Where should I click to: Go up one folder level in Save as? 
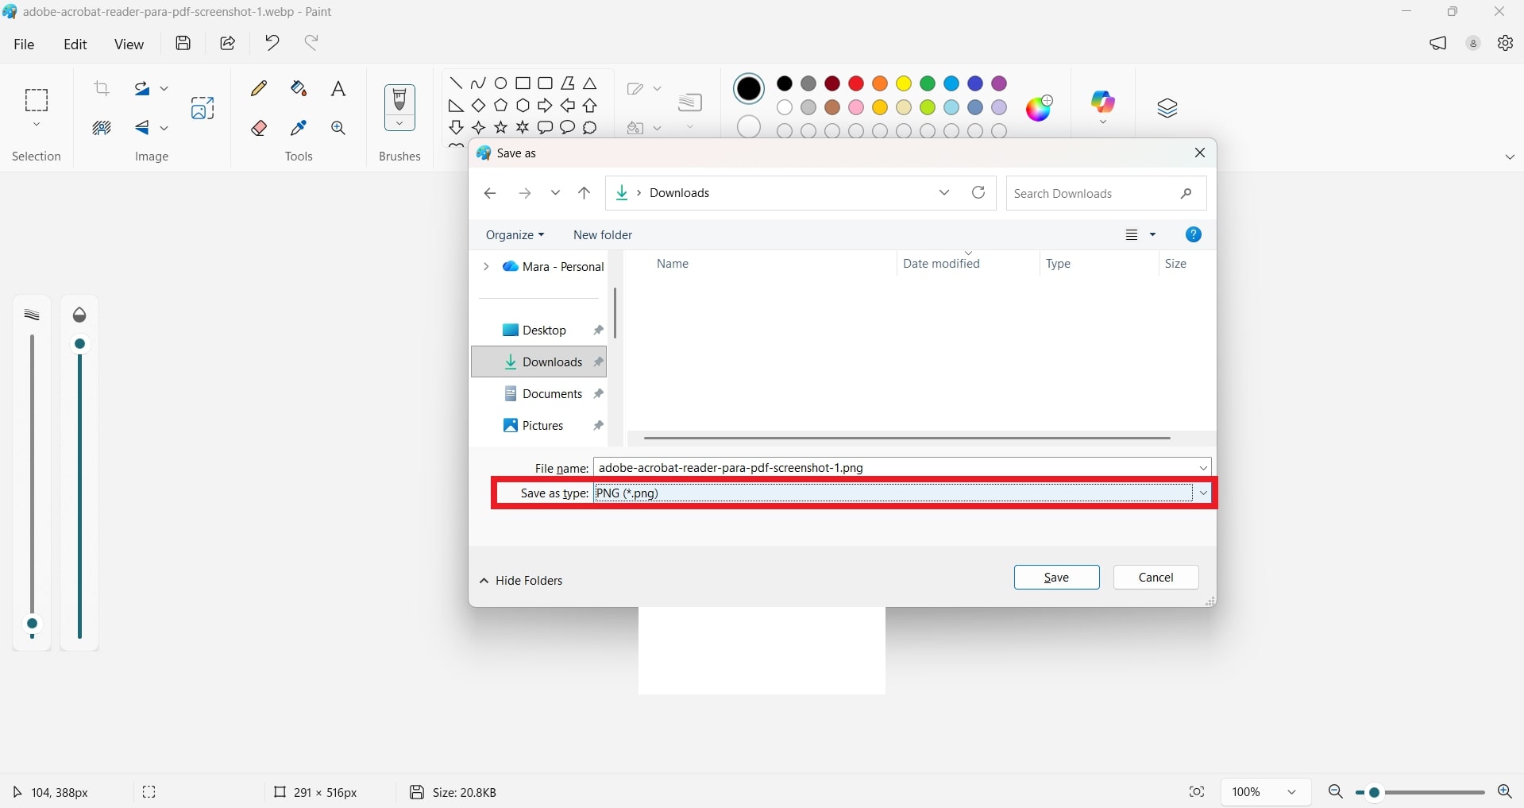coord(585,193)
